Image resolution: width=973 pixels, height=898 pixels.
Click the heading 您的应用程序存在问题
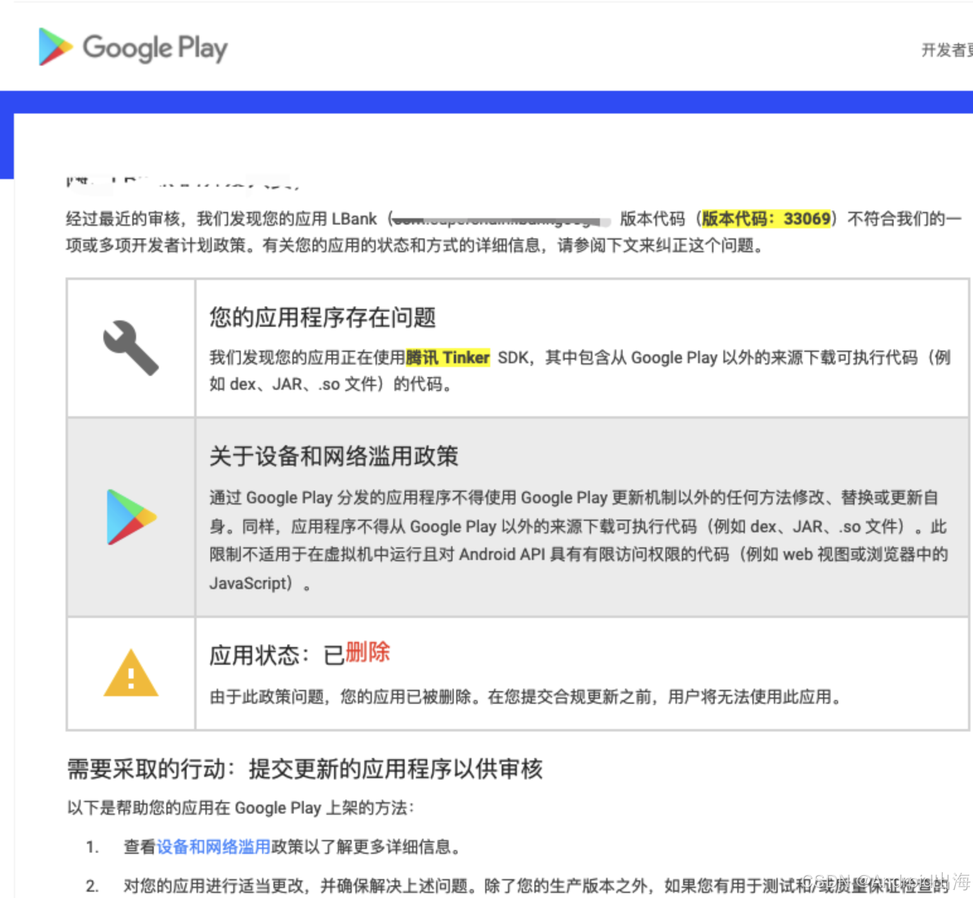[x=323, y=317]
